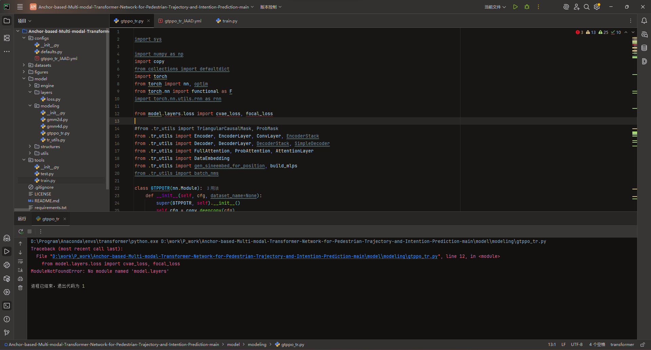This screenshot has width=651, height=350.
Task: Follow the gtppo_tr.py traceback file link
Action: click(245, 256)
